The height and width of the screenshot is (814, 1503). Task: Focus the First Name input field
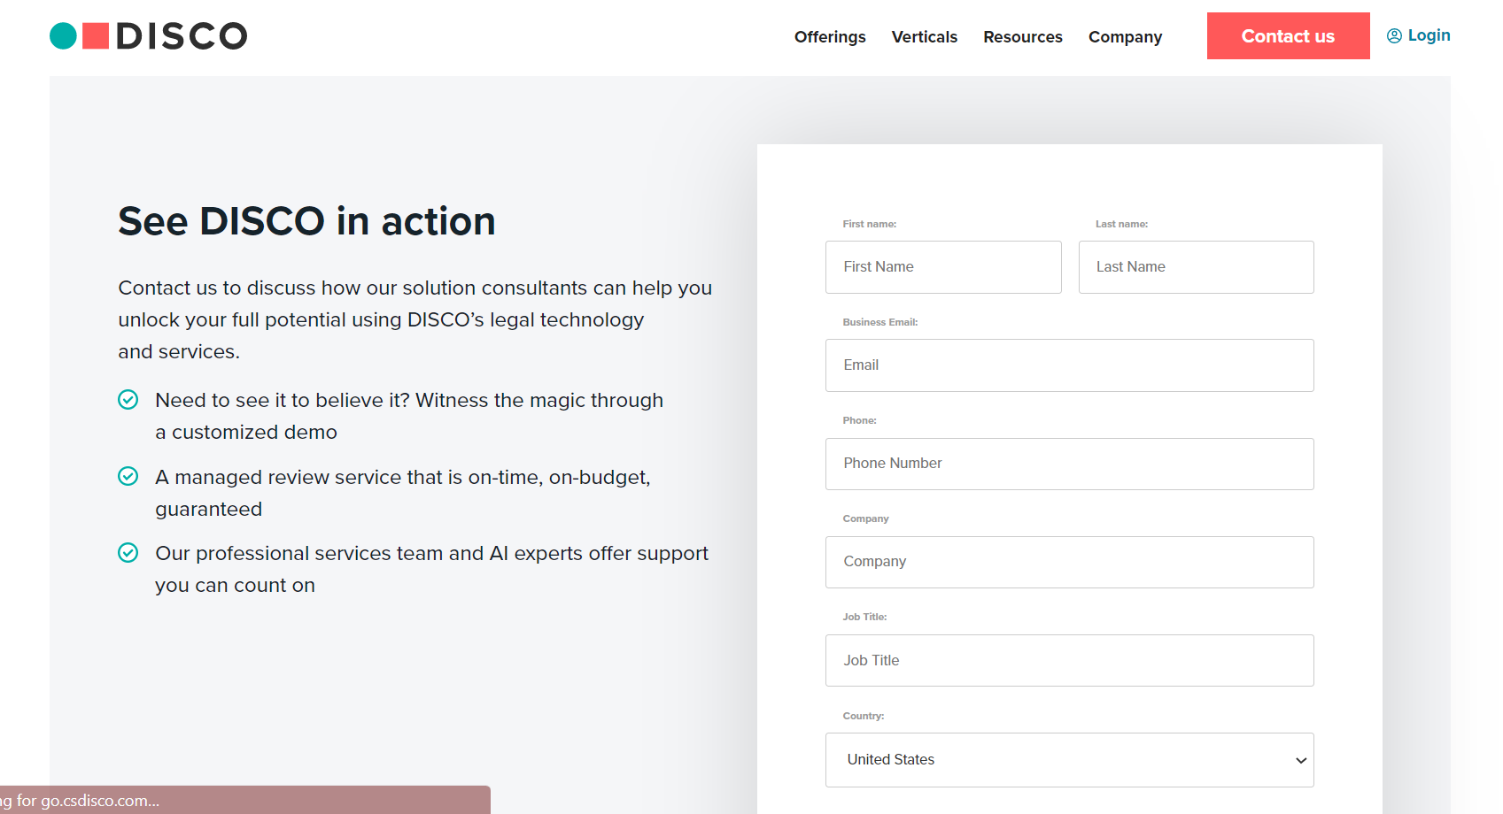coord(943,267)
